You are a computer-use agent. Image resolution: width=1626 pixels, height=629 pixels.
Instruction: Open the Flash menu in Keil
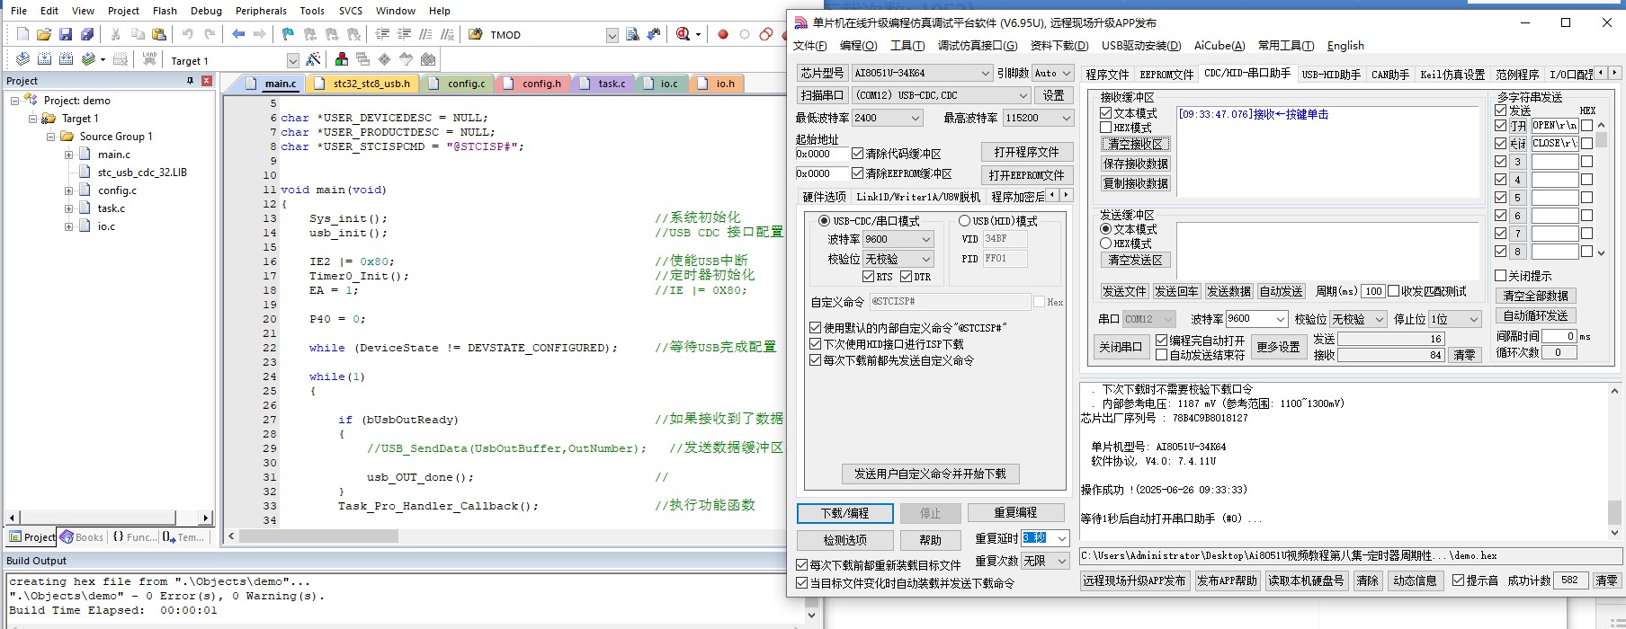[165, 11]
